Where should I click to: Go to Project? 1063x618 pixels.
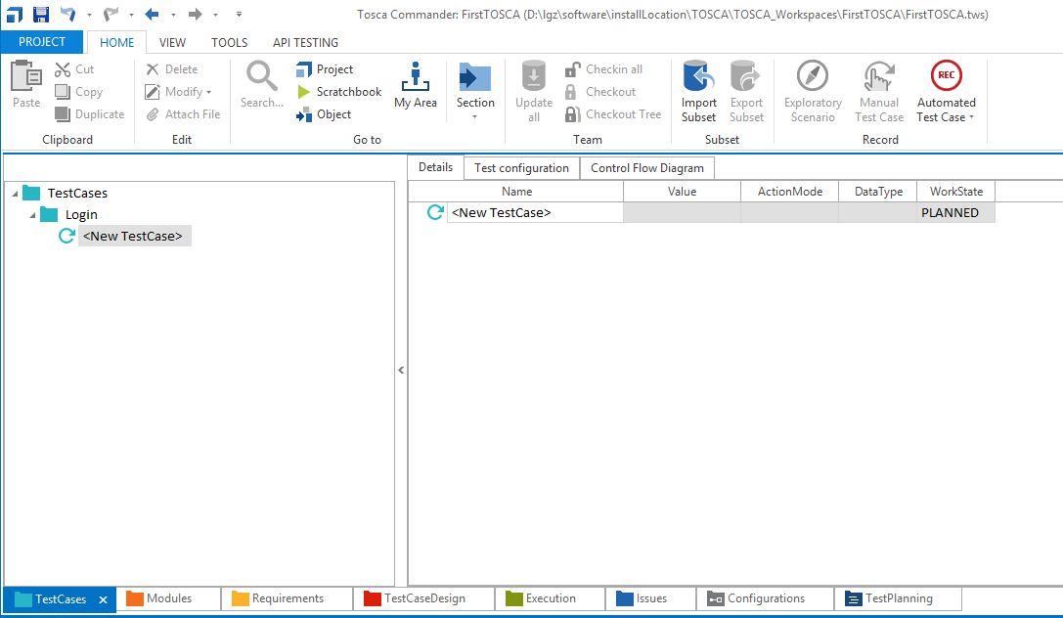click(325, 69)
